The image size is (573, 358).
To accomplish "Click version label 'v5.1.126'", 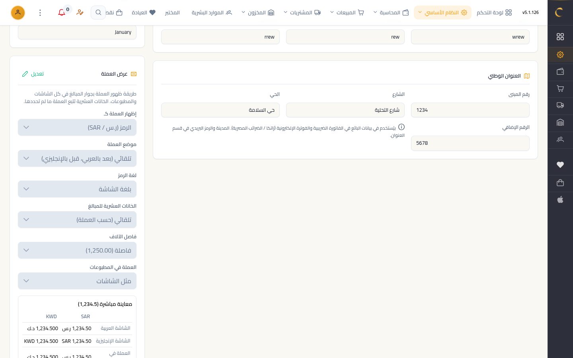I will coord(530,13).
